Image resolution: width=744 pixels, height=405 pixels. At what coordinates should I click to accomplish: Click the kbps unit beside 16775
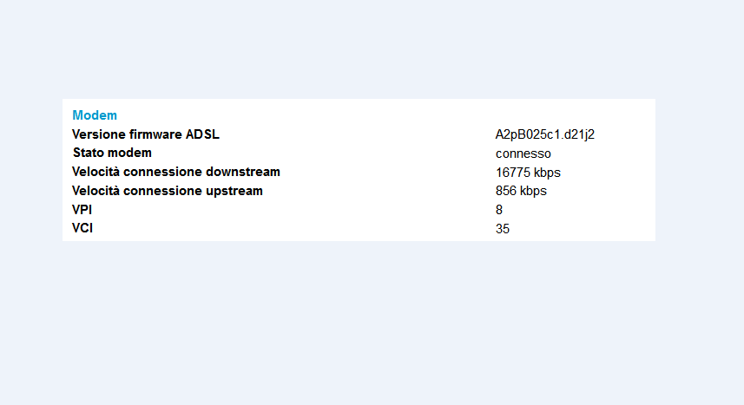click(548, 173)
